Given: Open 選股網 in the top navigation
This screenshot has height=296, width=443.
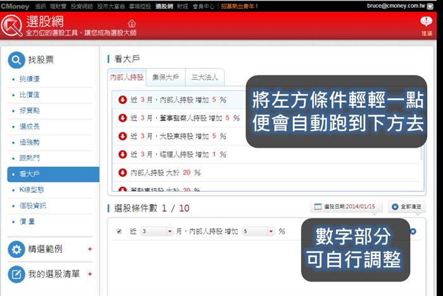Looking at the screenshot, I should (164, 6).
